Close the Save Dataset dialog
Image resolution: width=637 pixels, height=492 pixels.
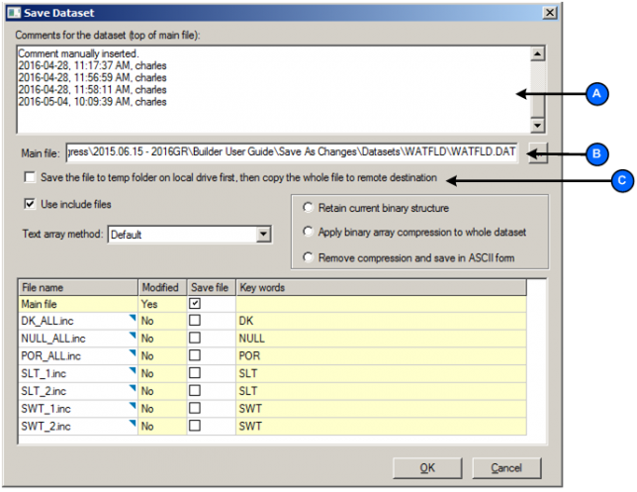click(x=547, y=12)
